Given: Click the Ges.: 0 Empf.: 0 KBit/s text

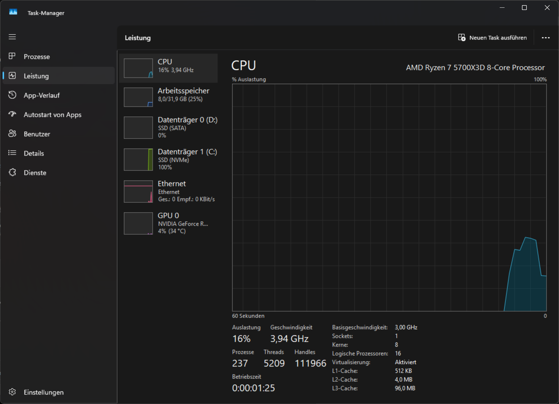Looking at the screenshot, I should coord(186,199).
